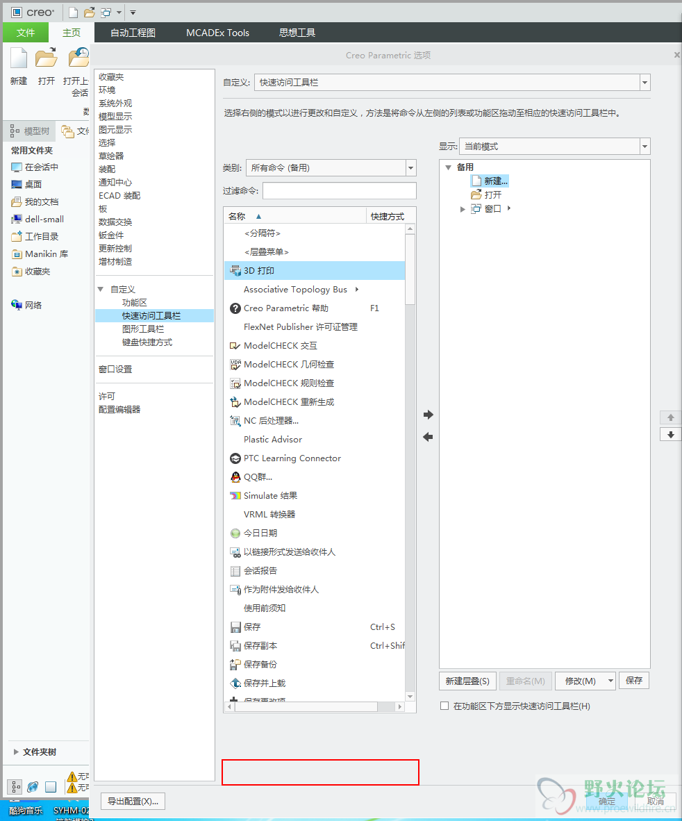Open the 修改(M) dropdown button
The height and width of the screenshot is (821, 682).
[585, 681]
